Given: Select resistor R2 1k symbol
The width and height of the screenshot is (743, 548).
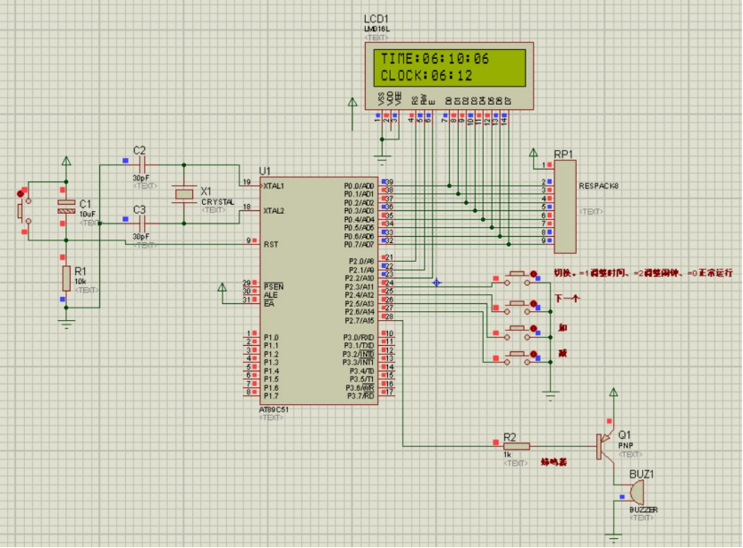Looking at the screenshot, I should pos(517,446).
